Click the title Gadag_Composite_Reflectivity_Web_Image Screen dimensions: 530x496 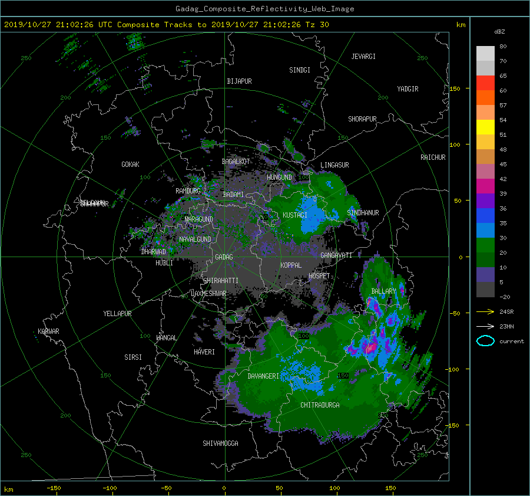pyautogui.click(x=264, y=9)
